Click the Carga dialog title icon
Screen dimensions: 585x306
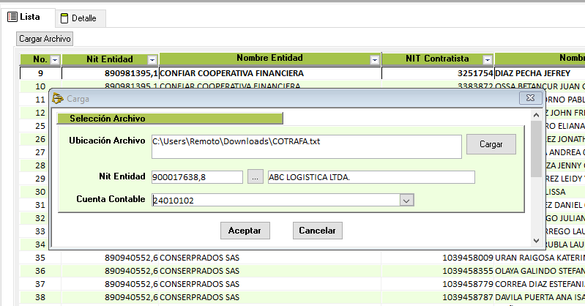[58, 99]
